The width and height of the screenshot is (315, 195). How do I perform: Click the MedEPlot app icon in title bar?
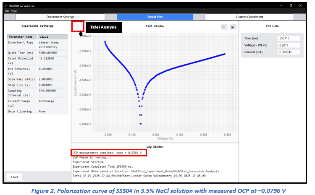click(6, 6)
